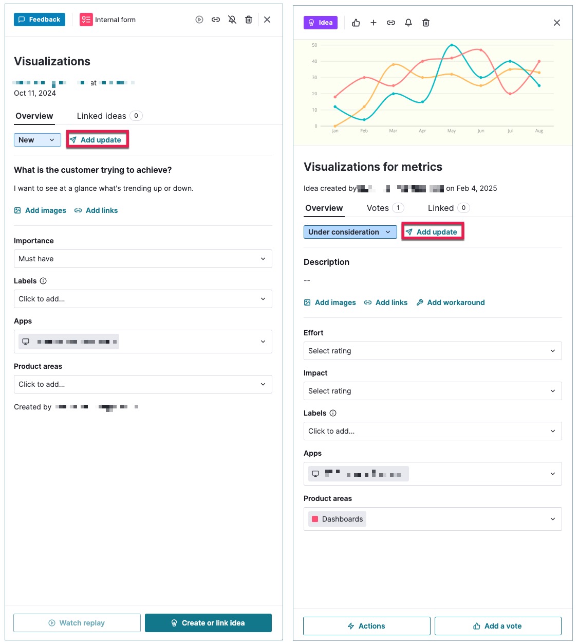Delete the idea with trash icon

point(426,23)
